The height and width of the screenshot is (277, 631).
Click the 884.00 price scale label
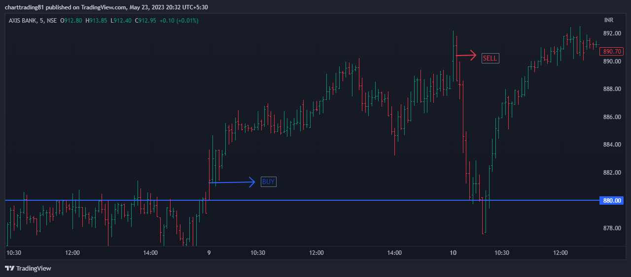coord(611,145)
